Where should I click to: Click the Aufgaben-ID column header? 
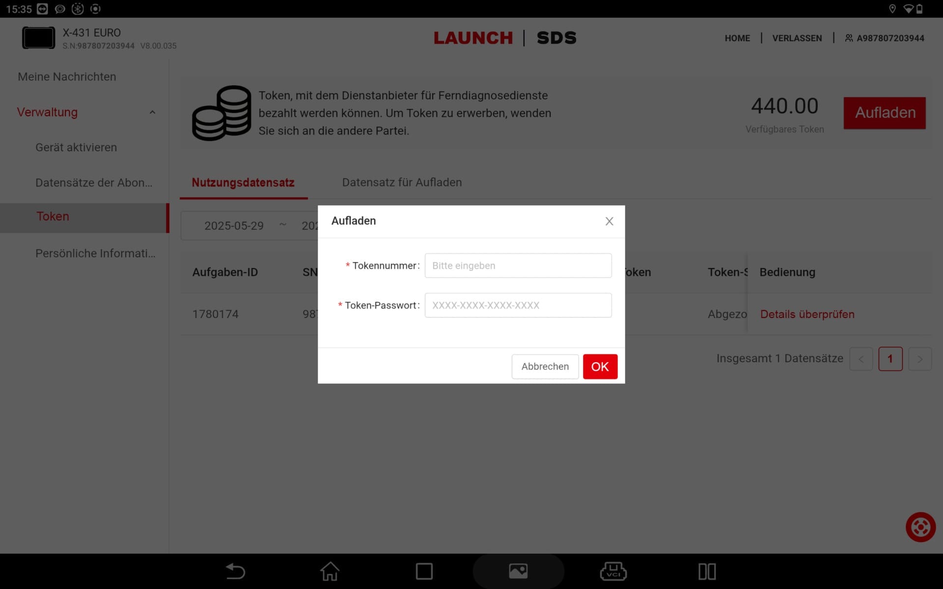coord(225,272)
